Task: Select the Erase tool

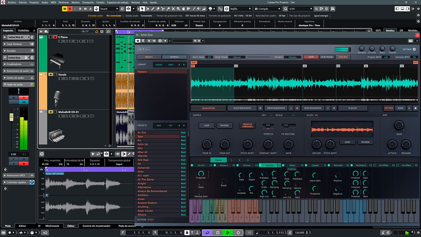Action: 158,8
